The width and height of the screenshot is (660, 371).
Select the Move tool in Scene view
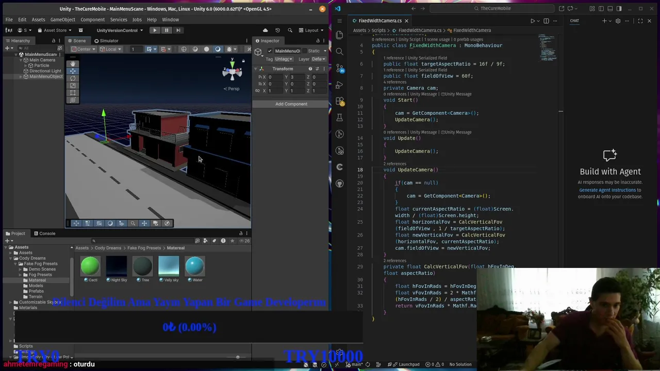(73, 71)
